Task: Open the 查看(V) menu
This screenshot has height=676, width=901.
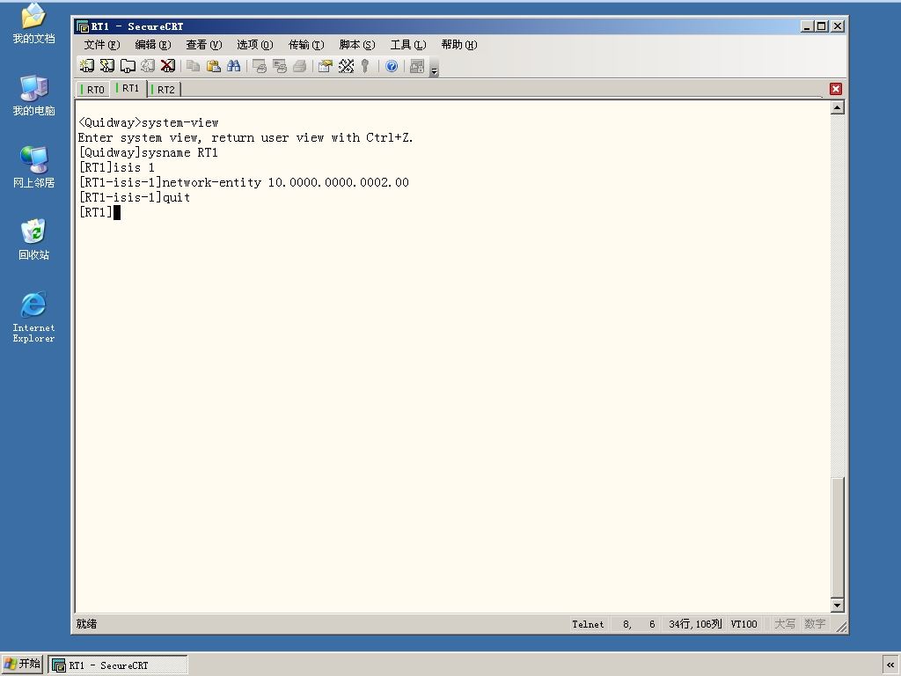Action: (204, 45)
